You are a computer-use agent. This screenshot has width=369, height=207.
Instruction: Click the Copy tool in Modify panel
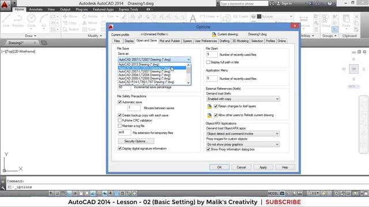point(70,23)
